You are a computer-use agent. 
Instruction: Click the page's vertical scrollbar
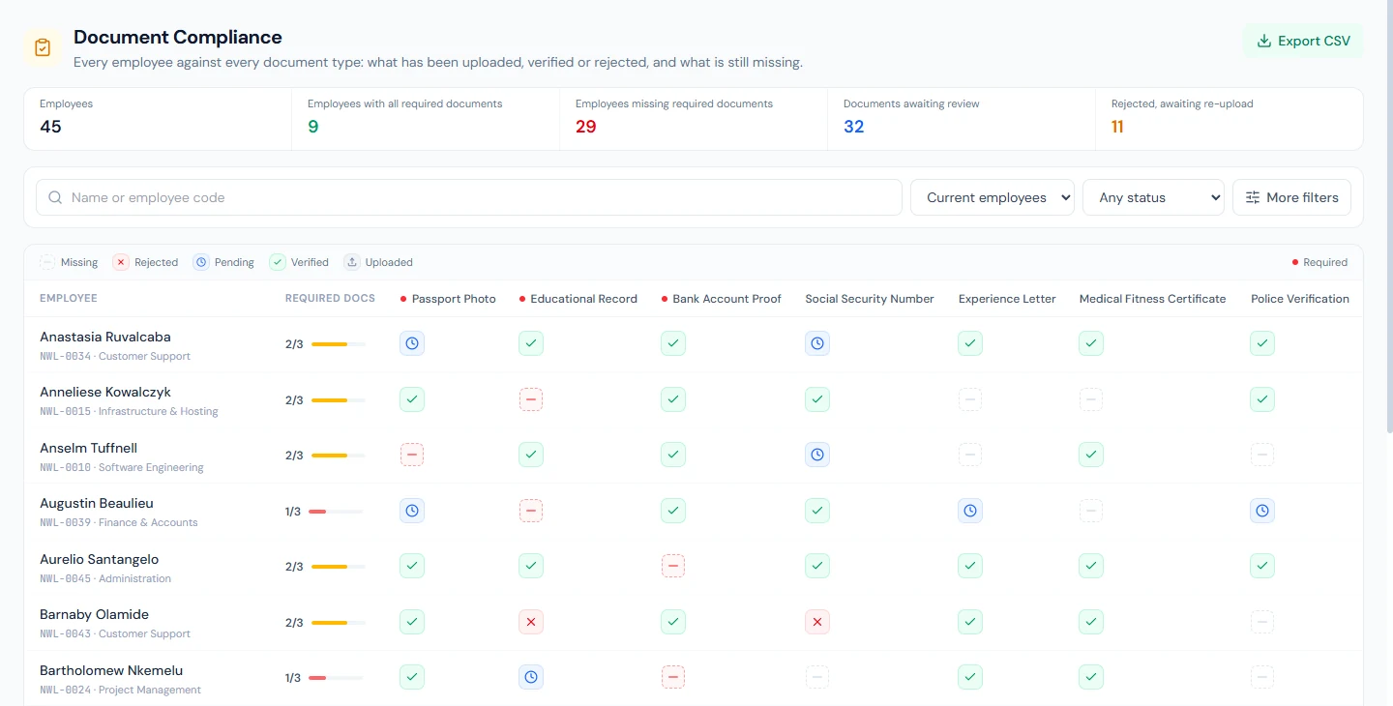1389,218
